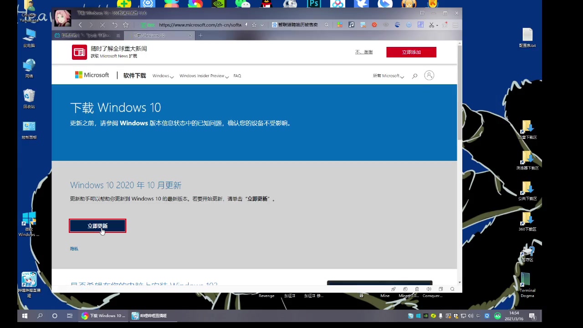Open Task View from the taskbar
The height and width of the screenshot is (328, 583).
click(70, 316)
